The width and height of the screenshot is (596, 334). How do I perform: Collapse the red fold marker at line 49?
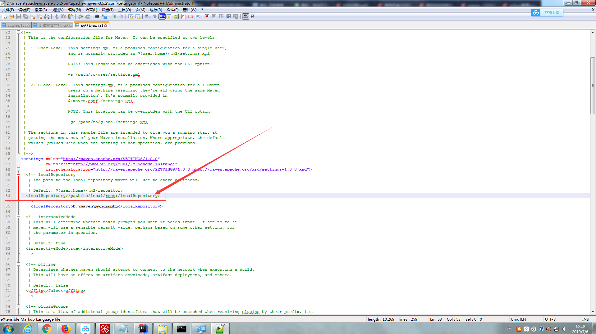tap(18, 175)
